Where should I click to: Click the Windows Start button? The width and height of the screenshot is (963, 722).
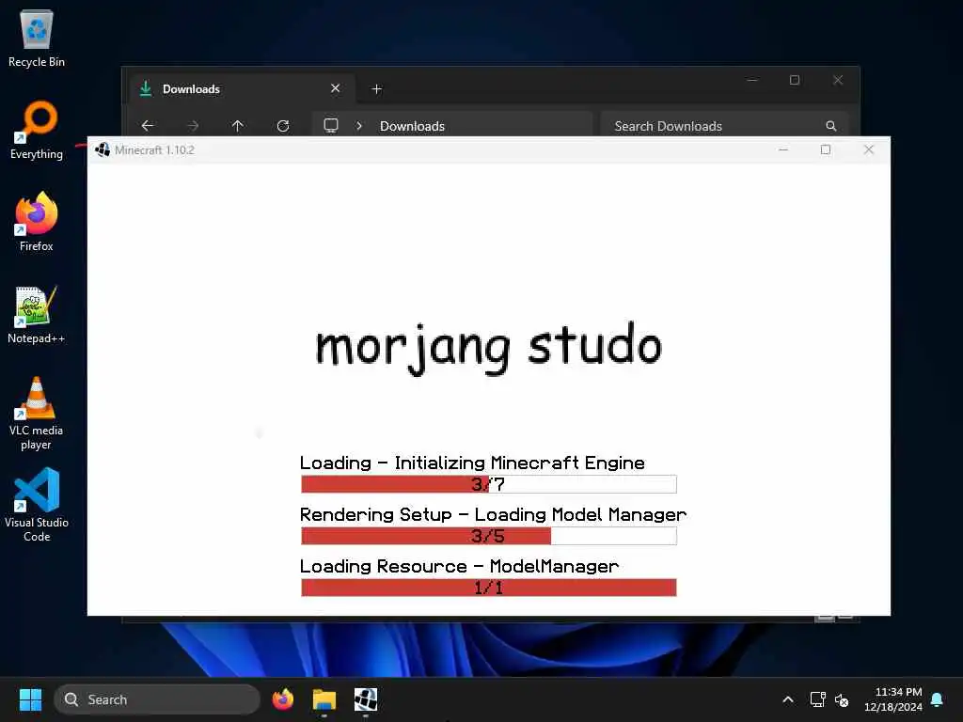point(30,699)
